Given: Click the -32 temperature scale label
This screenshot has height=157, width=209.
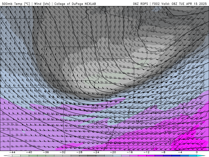Looking at the screenshot, I should [x=62, y=152].
